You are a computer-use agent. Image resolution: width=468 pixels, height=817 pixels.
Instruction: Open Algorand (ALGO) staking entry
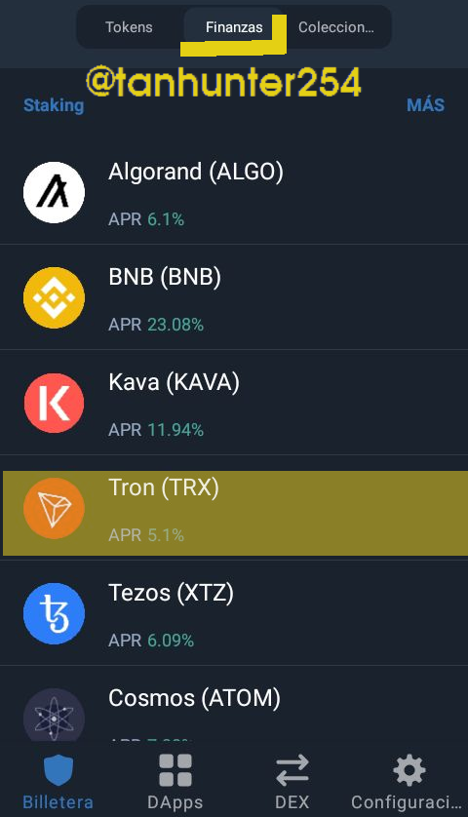[x=234, y=192]
